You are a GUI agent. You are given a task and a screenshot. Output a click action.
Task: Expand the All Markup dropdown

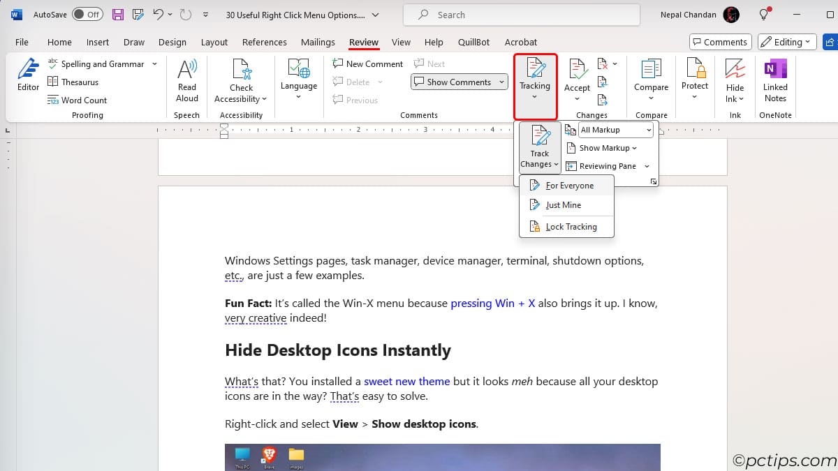click(649, 130)
